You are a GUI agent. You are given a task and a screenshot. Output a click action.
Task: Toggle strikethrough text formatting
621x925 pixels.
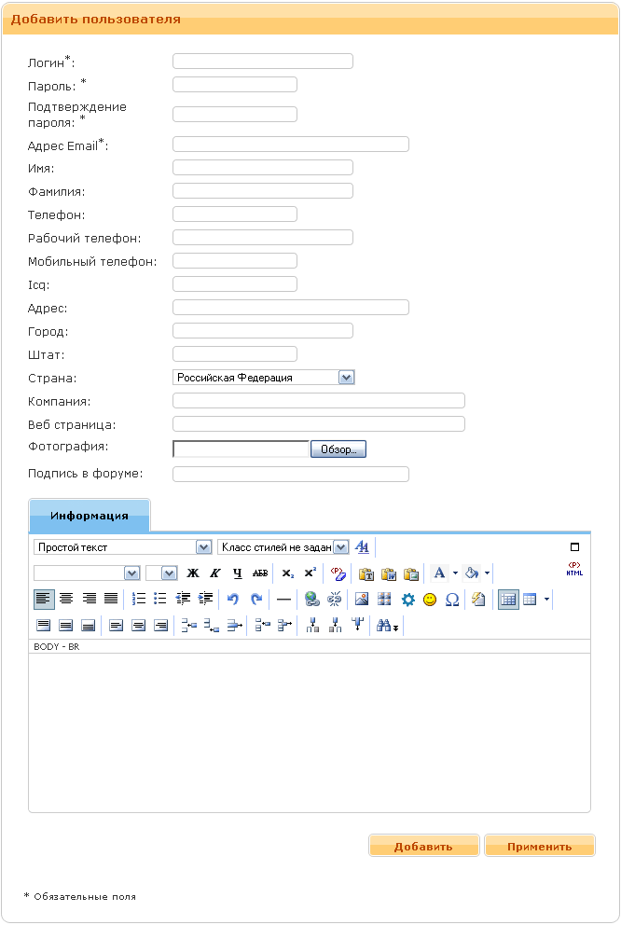(x=260, y=573)
